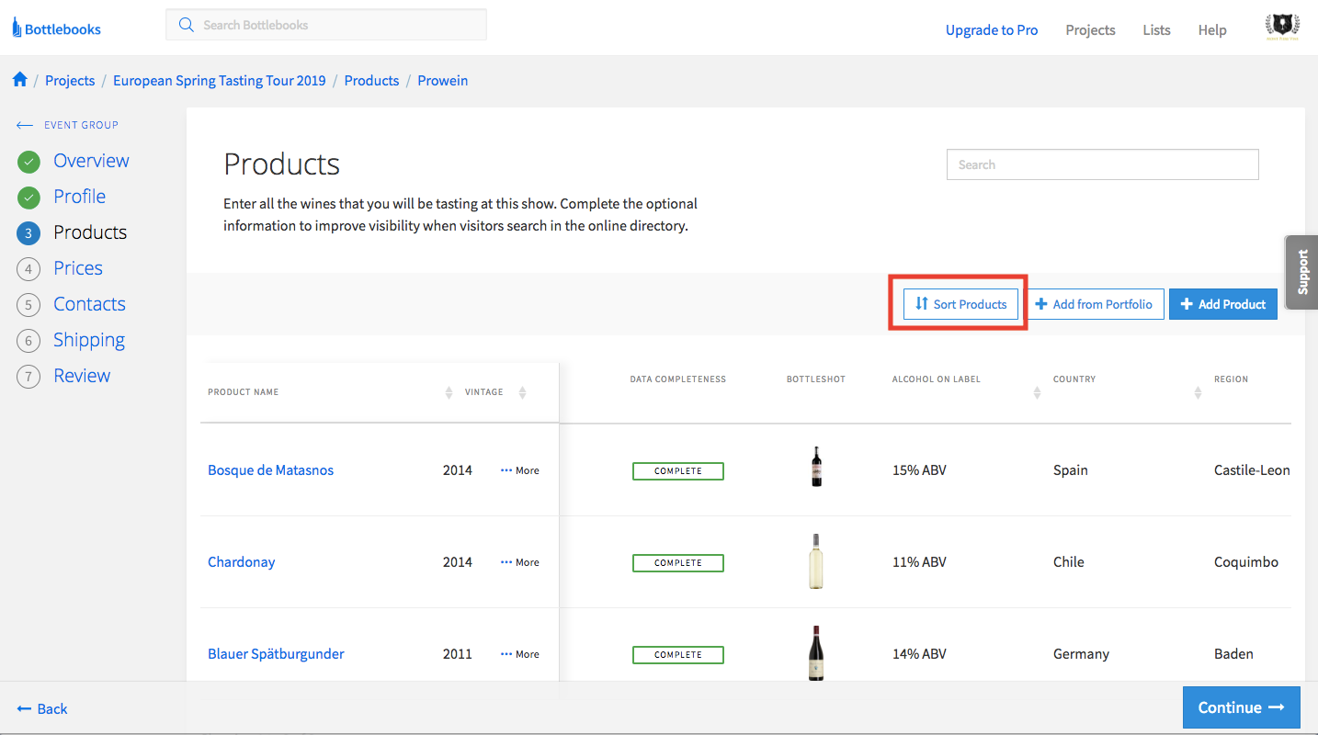Click Add from Portfolio button
Viewport: 1318px width, 735px height.
pos(1096,304)
